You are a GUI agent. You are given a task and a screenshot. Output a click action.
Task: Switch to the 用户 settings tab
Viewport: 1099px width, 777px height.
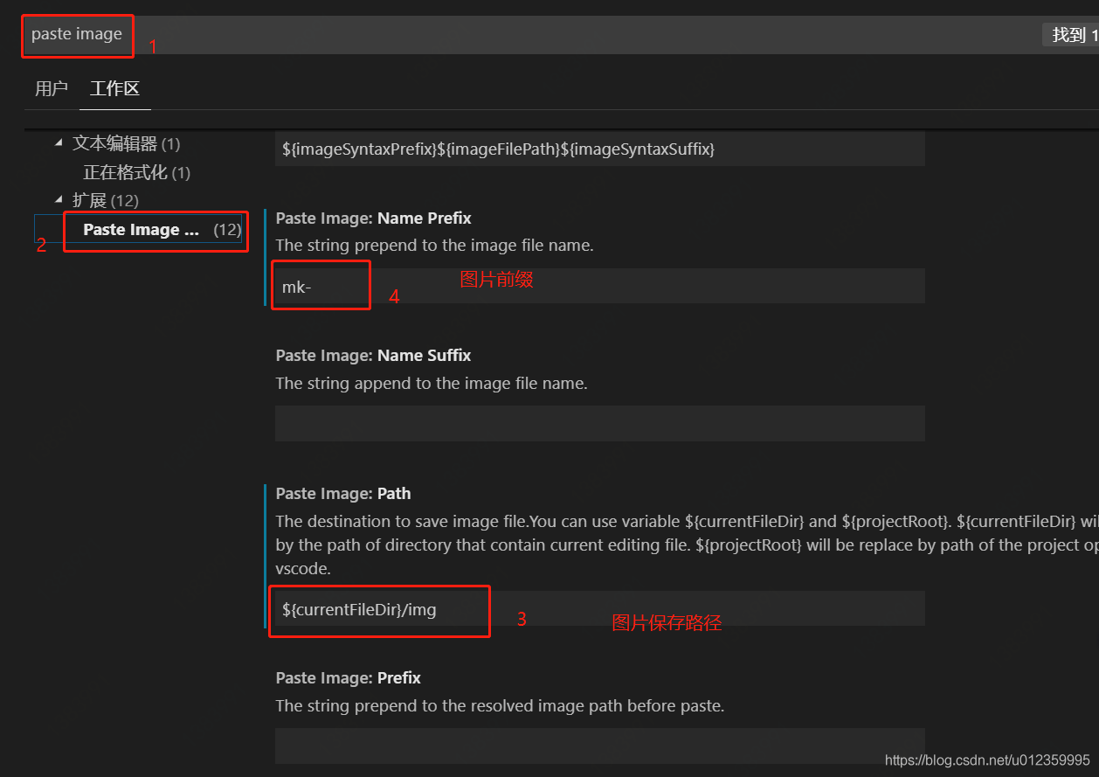click(x=51, y=88)
